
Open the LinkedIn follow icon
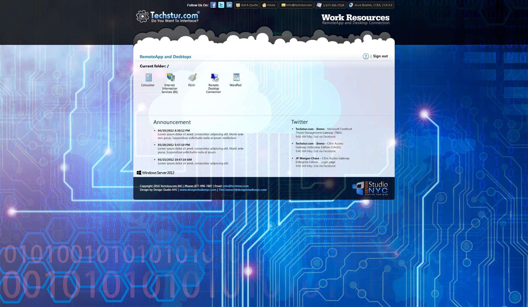229,5
